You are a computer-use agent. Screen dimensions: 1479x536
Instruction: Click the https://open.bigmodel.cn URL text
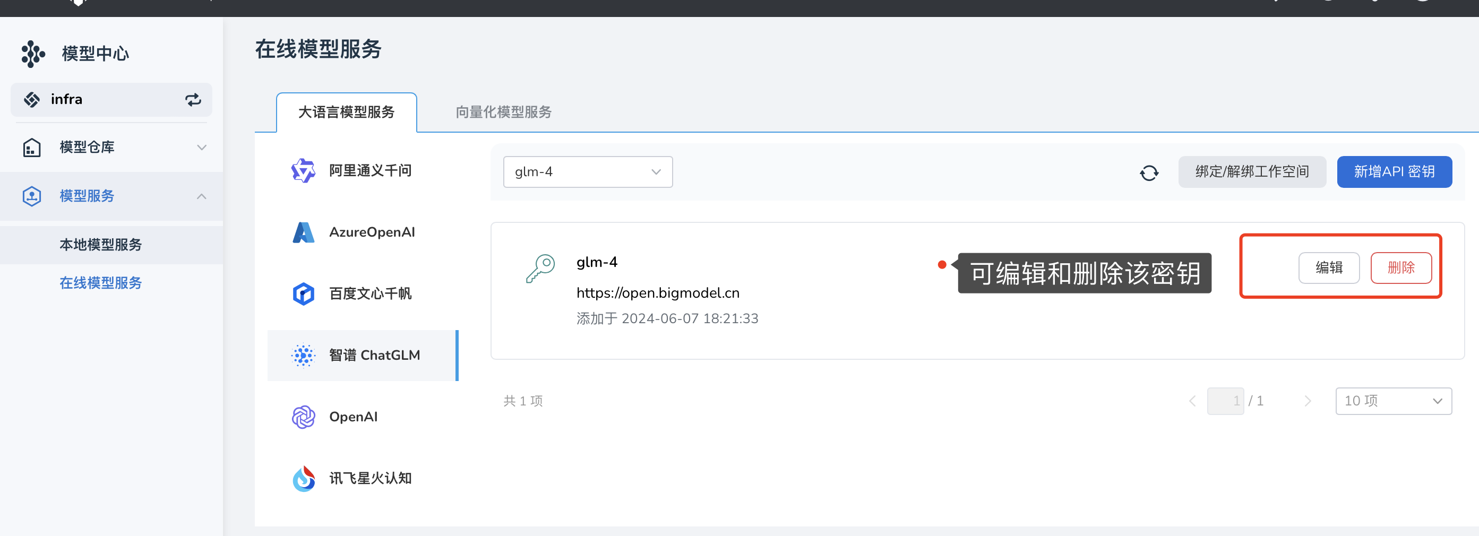click(x=657, y=293)
